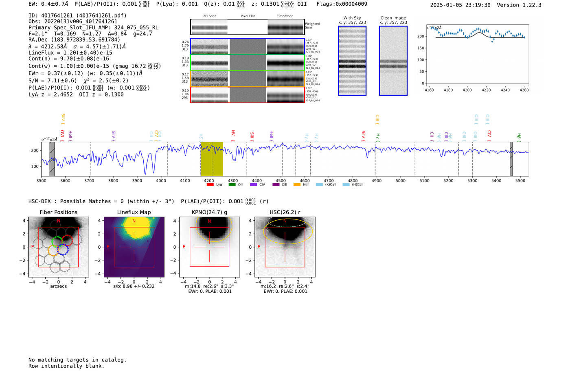Viewport: 570px width, 388px height.
Task: Click the red OVI line label
Action: (x=62, y=136)
